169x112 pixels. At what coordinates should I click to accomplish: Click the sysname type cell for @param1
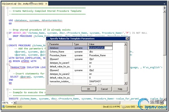click(80, 59)
